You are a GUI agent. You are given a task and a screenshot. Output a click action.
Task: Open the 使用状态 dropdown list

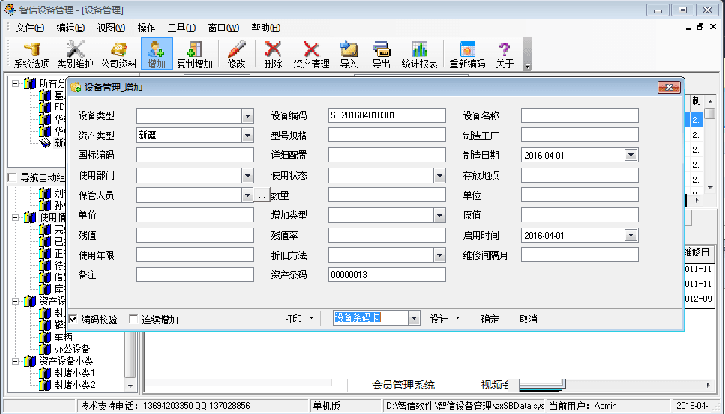pyautogui.click(x=440, y=175)
